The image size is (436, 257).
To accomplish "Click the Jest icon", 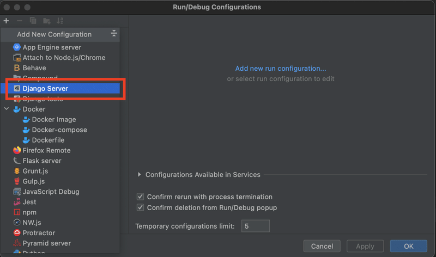I will 17,202.
